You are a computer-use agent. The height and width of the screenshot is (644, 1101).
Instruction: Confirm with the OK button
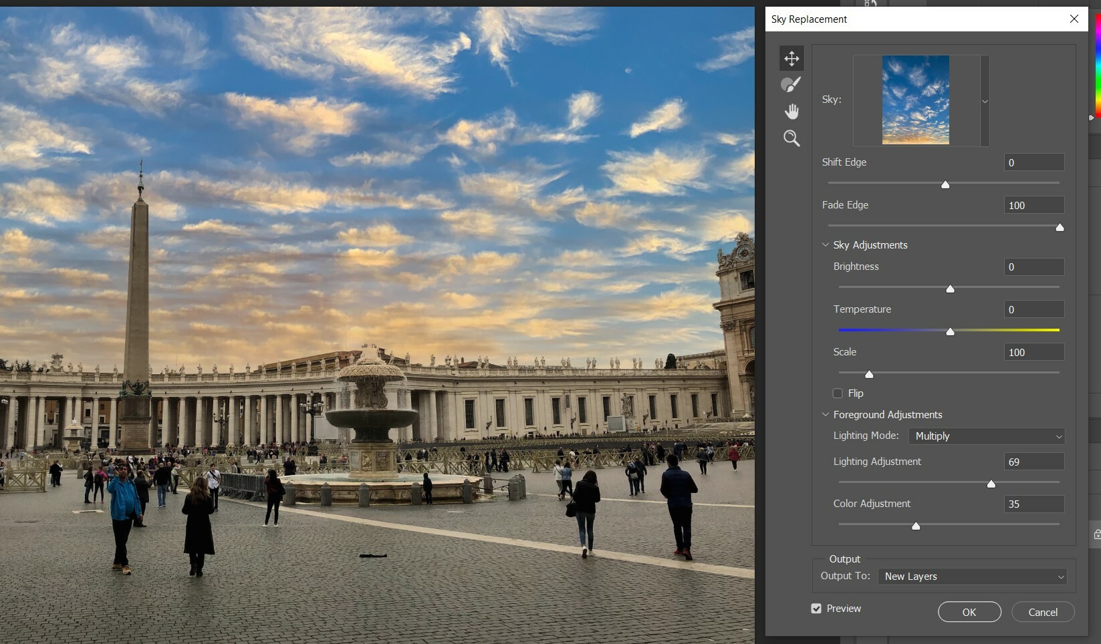coord(969,612)
